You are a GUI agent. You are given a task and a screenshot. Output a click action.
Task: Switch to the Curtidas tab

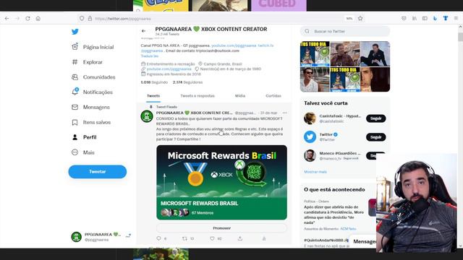coord(273,96)
